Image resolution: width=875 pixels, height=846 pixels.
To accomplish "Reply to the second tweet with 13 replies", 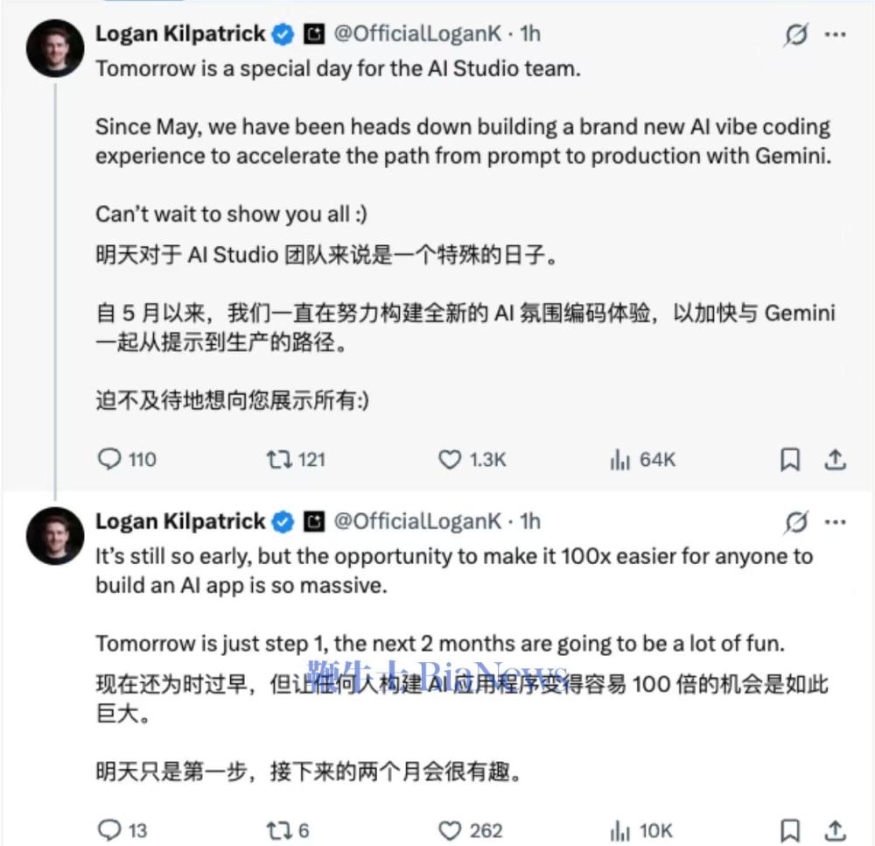I will pos(109,829).
